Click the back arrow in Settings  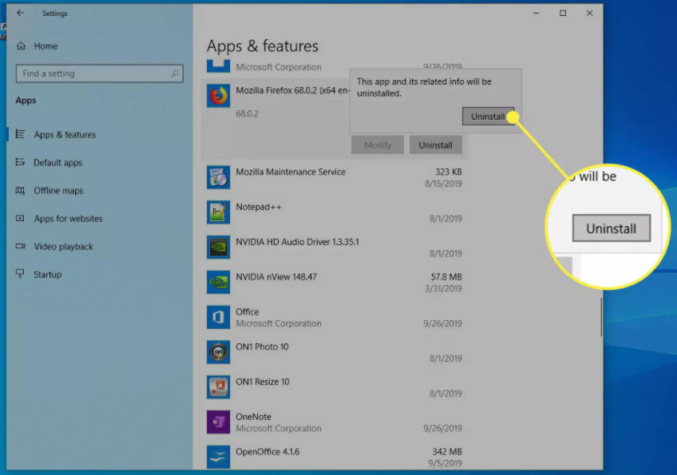pyautogui.click(x=20, y=13)
